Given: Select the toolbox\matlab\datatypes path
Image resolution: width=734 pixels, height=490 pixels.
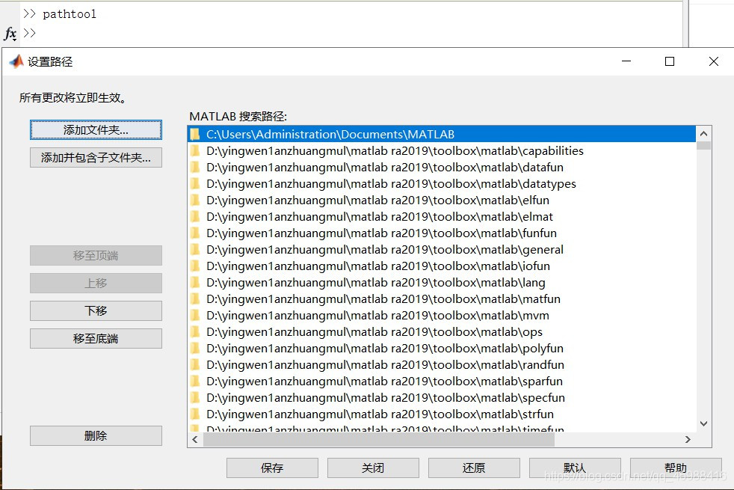Looking at the screenshot, I should (x=442, y=183).
